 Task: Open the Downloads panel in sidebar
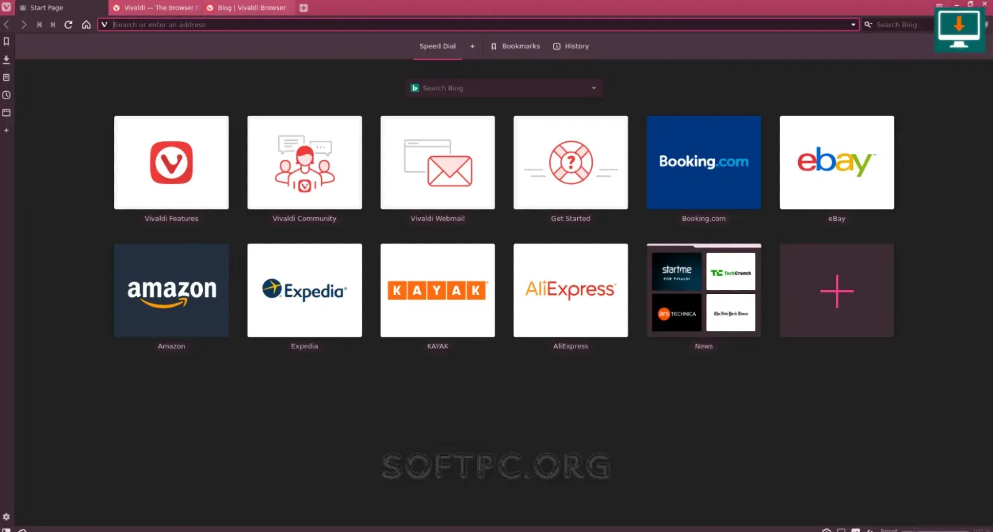pyautogui.click(x=6, y=60)
